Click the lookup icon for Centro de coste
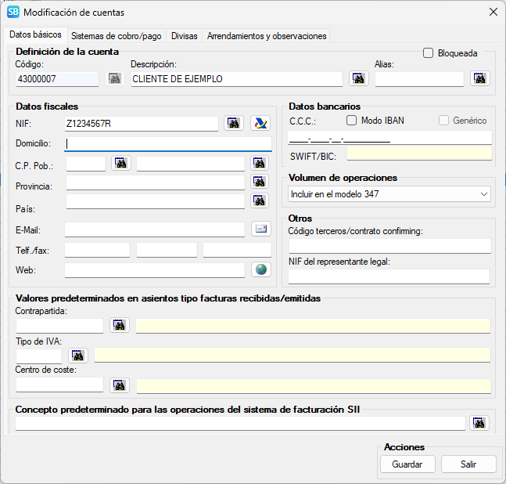Viewport: 506px width, 484px height. click(x=120, y=385)
